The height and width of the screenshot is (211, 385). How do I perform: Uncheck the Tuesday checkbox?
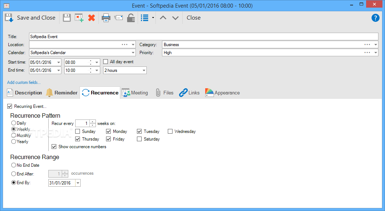pos(139,131)
